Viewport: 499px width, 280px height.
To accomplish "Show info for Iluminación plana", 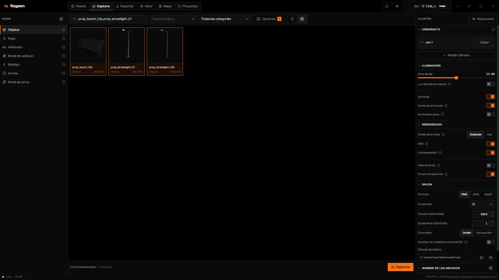I will [x=442, y=115].
